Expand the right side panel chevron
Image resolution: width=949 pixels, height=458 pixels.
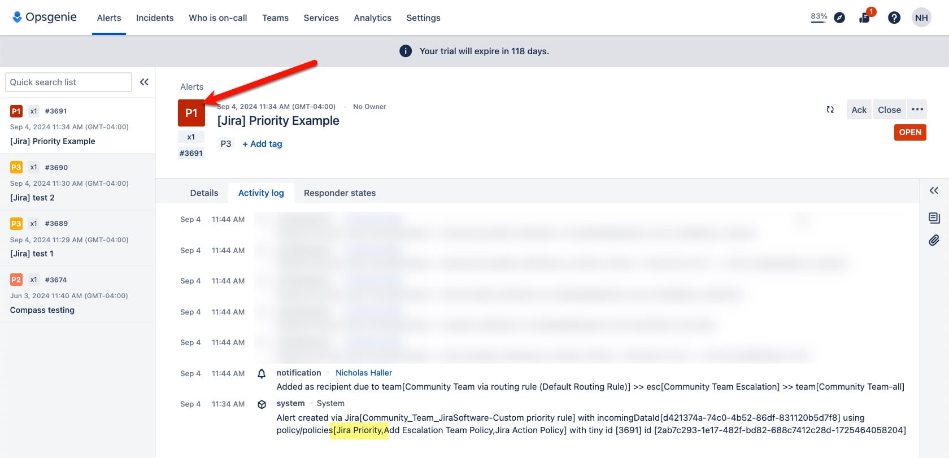click(x=934, y=190)
